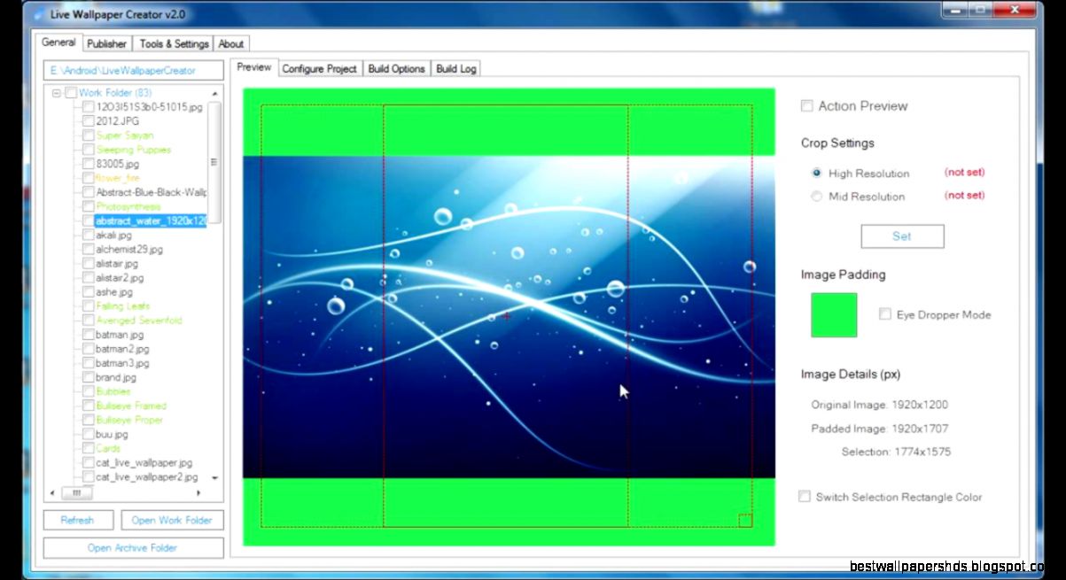Click file list vertical scrollbar thumb

pyautogui.click(x=214, y=162)
